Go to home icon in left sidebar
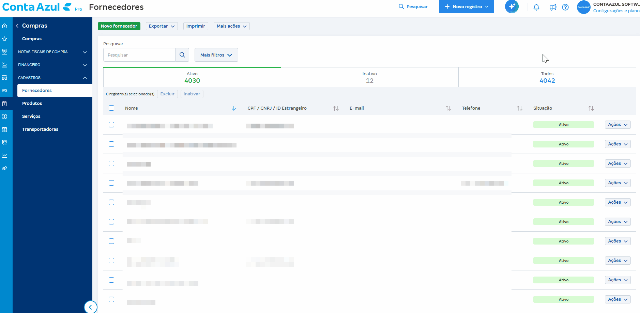 [x=5, y=26]
